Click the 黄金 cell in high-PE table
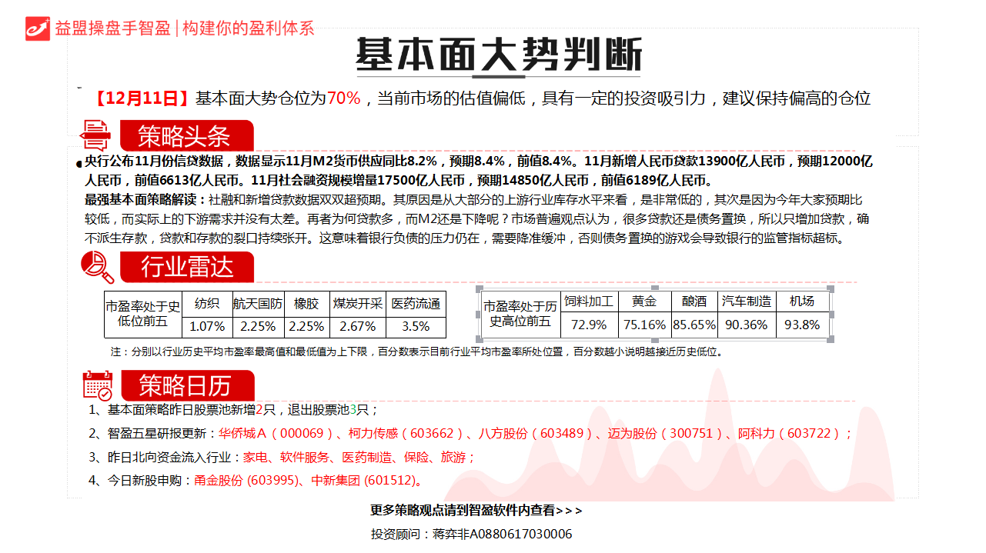 point(644,301)
